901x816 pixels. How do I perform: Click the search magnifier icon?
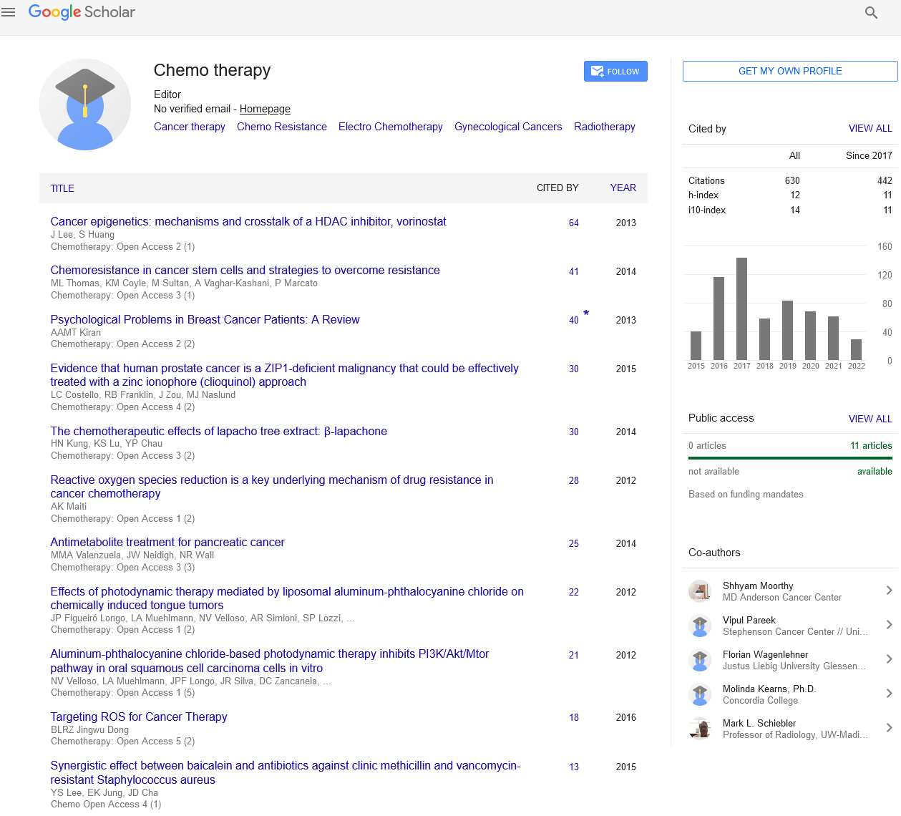(871, 12)
